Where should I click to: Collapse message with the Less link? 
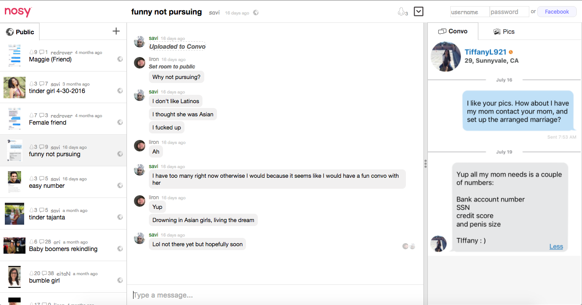pyautogui.click(x=556, y=247)
